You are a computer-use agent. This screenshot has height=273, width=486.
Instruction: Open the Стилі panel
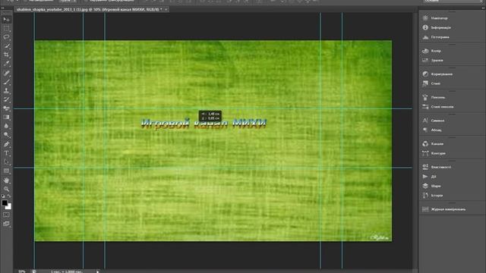[432, 83]
